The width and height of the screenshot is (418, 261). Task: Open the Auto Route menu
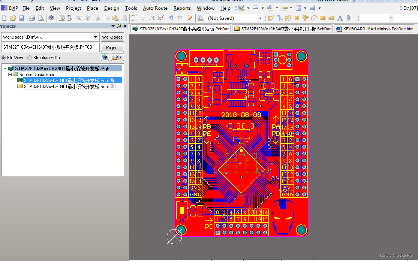point(155,8)
